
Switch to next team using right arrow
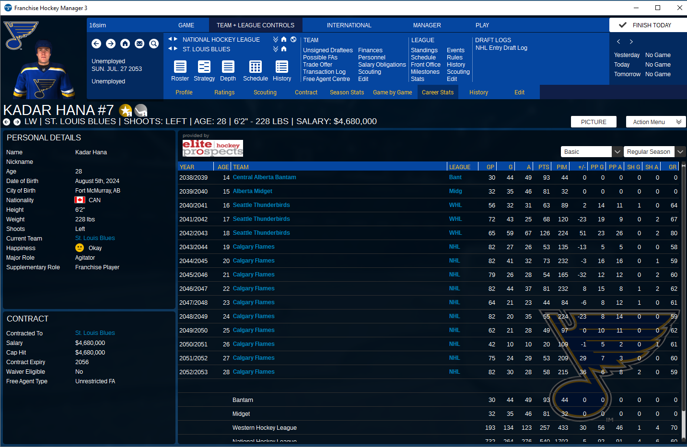176,49
